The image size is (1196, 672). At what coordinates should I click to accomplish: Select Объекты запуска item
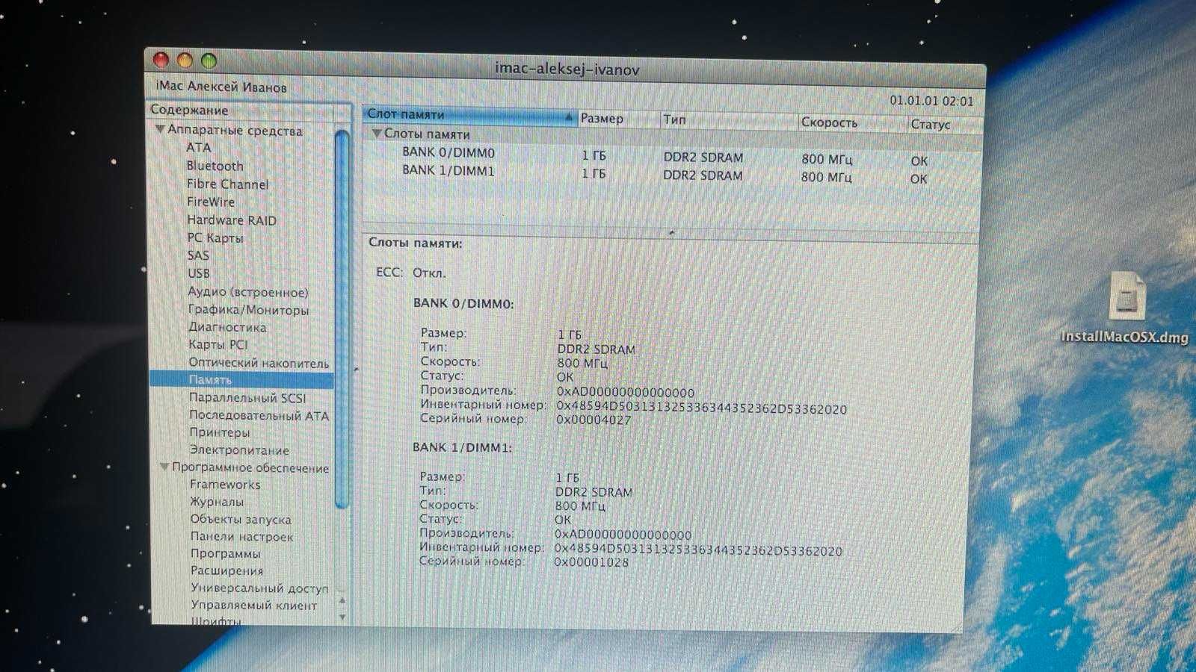(241, 519)
